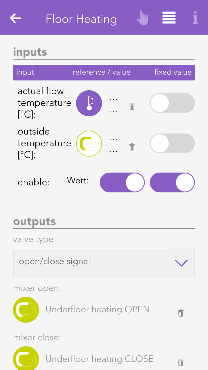208x370 pixels.
Task: Remove the Underfloor heating OPEN output
Action: tap(181, 313)
